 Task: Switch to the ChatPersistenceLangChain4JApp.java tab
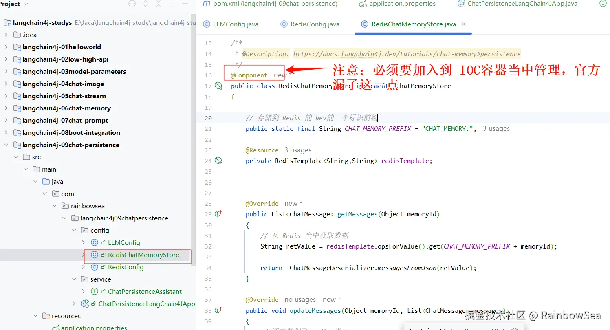click(517, 4)
